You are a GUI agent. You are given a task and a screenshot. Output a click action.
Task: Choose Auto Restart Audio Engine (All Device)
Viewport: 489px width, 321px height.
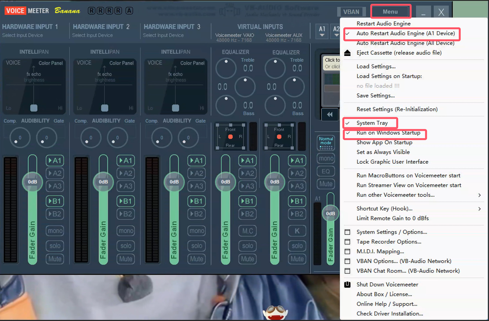click(405, 43)
